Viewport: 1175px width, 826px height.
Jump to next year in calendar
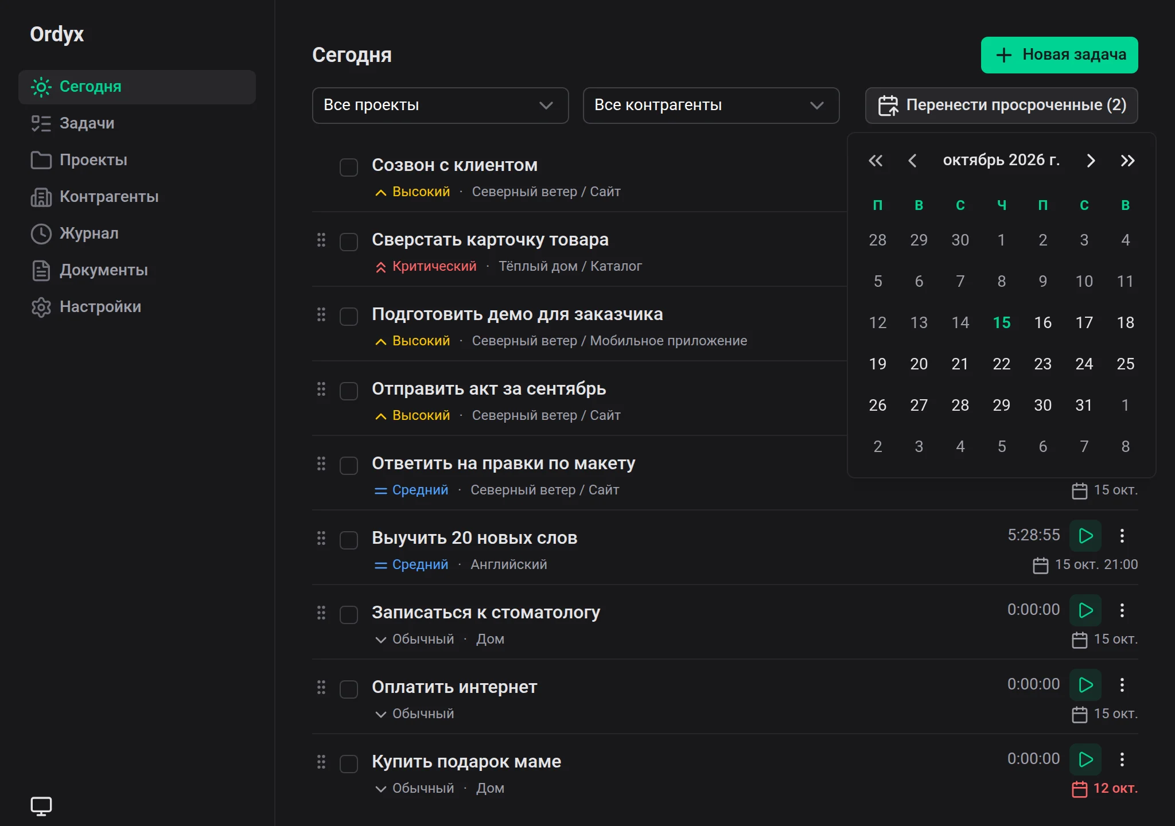[x=1128, y=161]
